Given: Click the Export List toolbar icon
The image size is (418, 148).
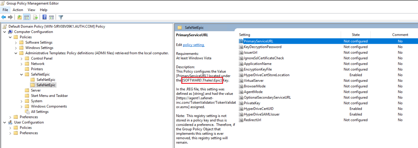Looking at the screenshot, I should (x=36, y=17).
